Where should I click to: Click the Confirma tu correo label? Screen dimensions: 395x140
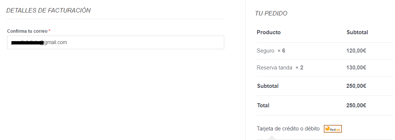(27, 31)
